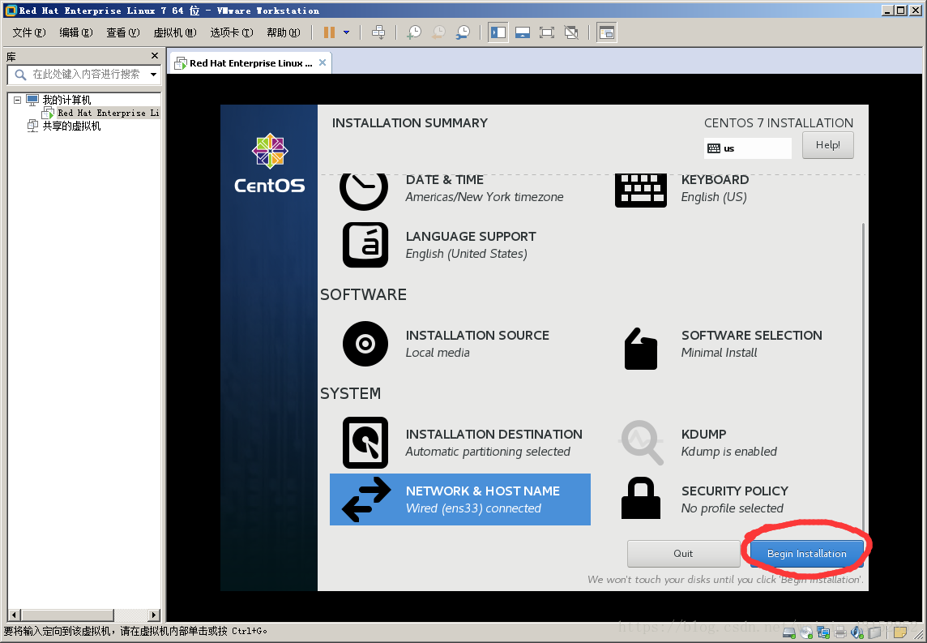This screenshot has width=927, height=643.
Task: Click the USB device status icon
Action: 874,633
